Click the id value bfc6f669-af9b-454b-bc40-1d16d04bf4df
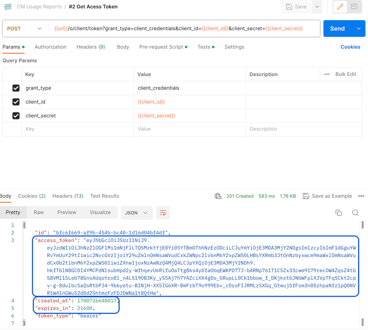The width and height of the screenshot is (368, 330). (110, 233)
